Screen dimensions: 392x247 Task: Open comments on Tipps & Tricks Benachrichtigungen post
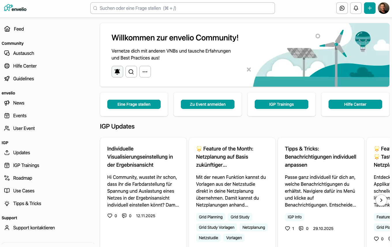(x=301, y=229)
